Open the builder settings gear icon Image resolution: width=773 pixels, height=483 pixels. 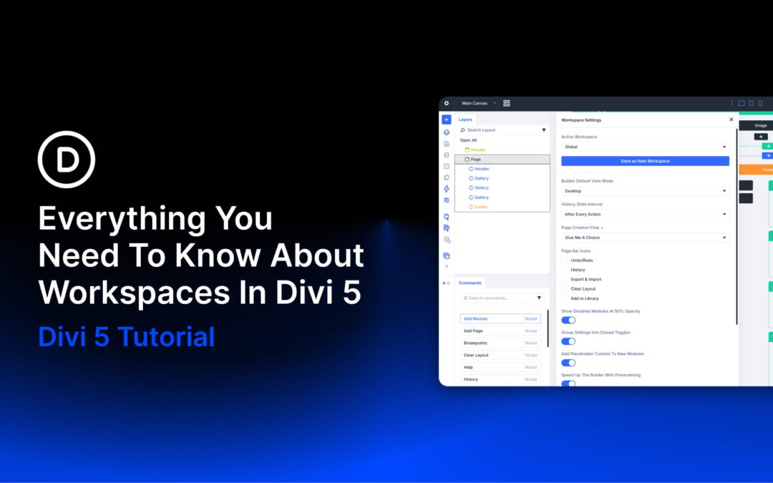pyautogui.click(x=446, y=103)
